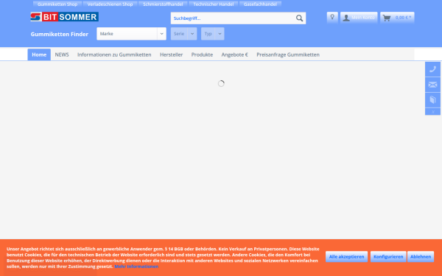
Task: Open the wishlist pin icon button
Action: [332, 18]
